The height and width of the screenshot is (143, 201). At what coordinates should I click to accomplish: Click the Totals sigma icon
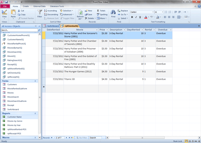[98, 11]
